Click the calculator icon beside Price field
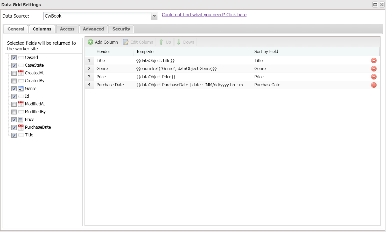This screenshot has height=232, width=386. click(20, 119)
